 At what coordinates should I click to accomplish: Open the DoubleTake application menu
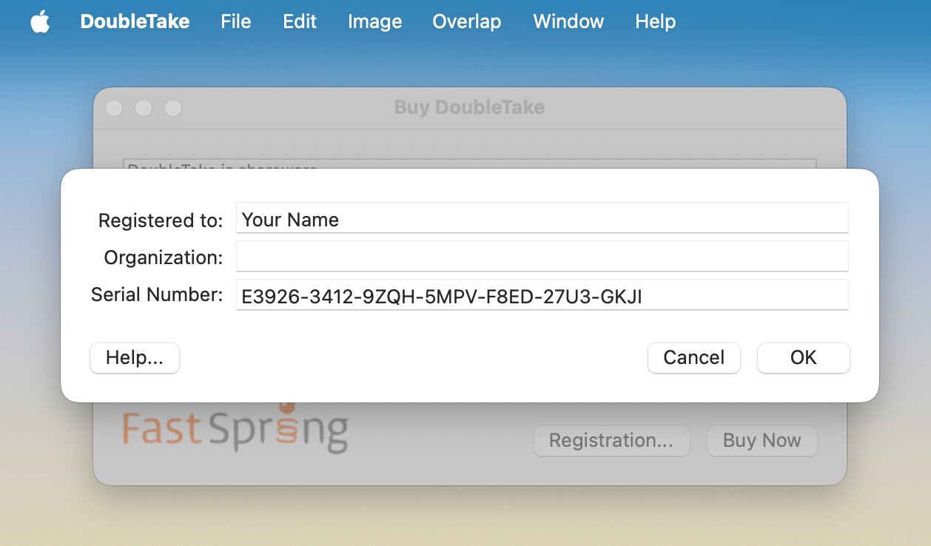point(135,22)
